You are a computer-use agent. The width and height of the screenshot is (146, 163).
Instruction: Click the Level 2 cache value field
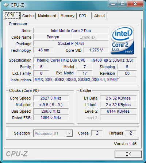118,111
